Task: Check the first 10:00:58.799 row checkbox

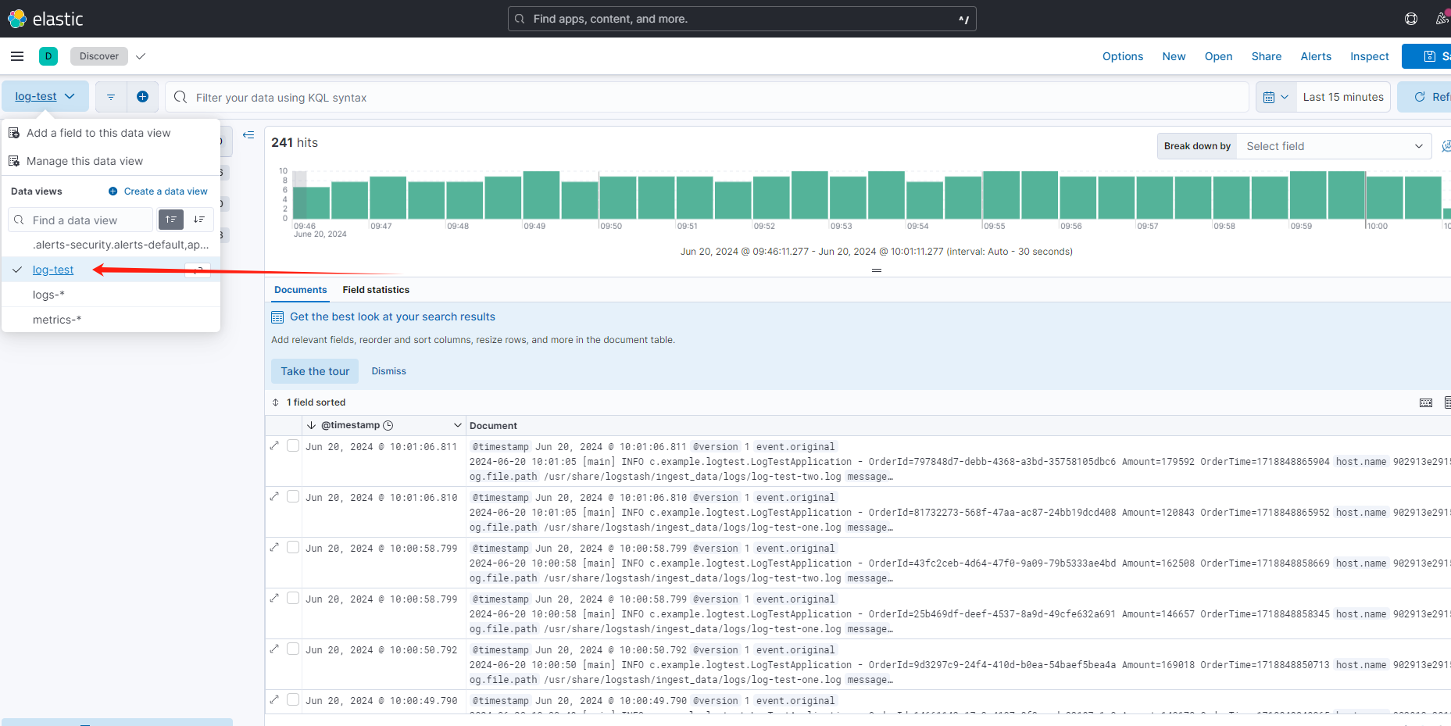Action: coord(293,547)
